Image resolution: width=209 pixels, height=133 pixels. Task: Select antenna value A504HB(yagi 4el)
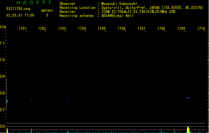click(x=117, y=16)
